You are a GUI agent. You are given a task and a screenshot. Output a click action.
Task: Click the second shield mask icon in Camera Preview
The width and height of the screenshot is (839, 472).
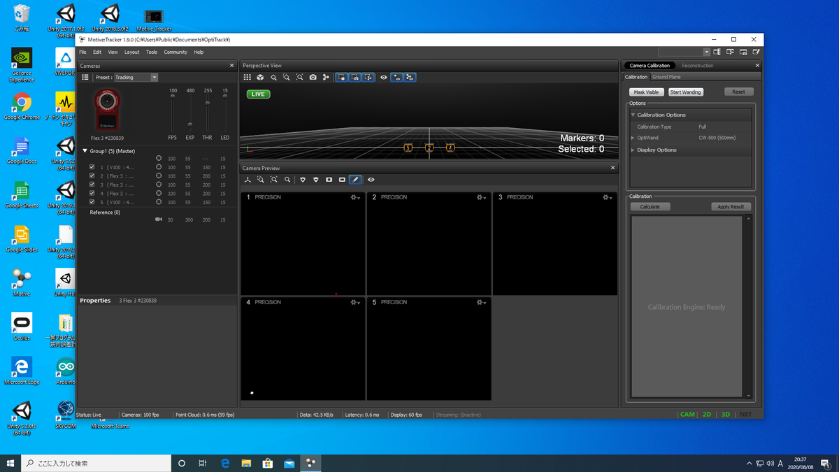tap(316, 180)
